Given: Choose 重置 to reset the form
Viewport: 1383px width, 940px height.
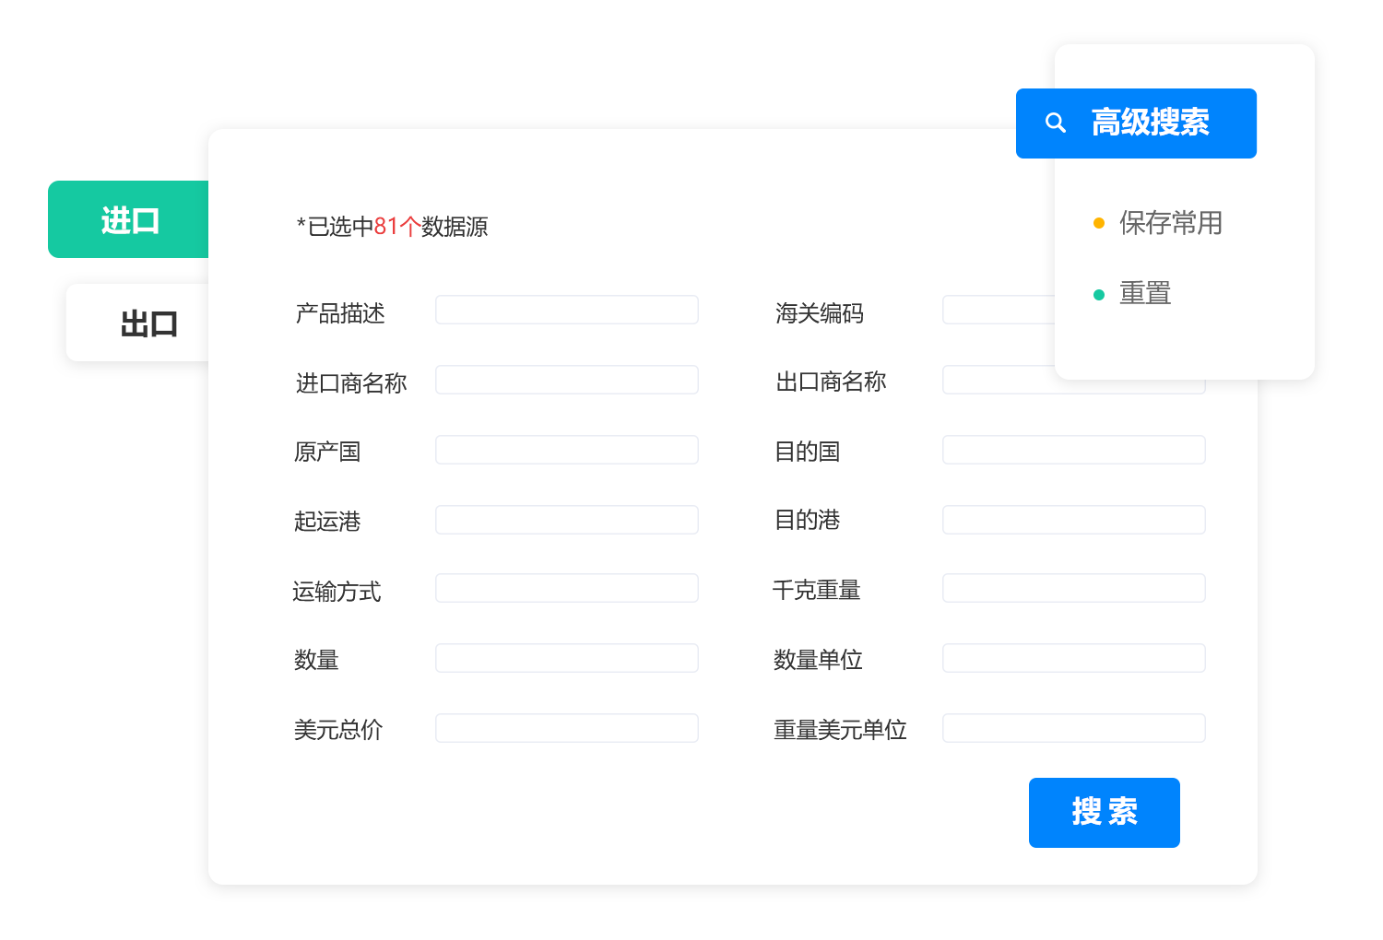Looking at the screenshot, I should pos(1144,294).
